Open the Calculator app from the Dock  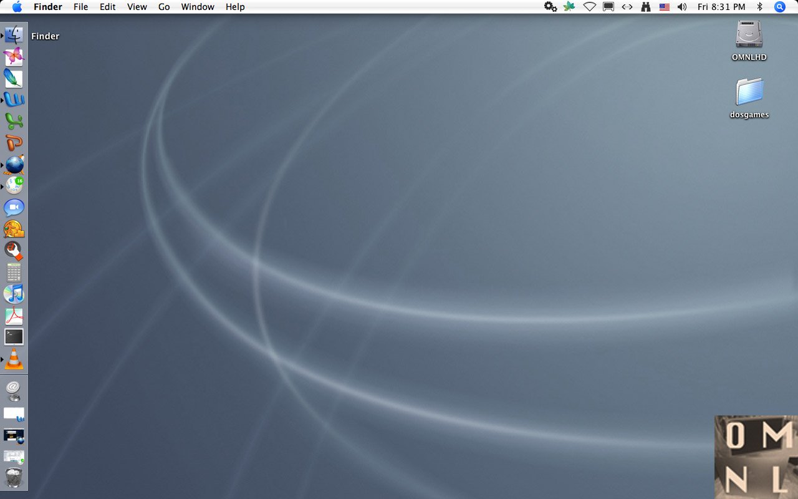click(14, 272)
